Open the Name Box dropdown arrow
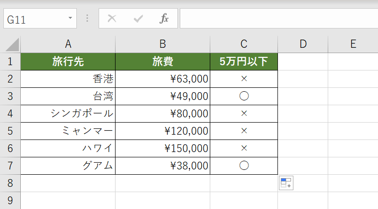This screenshot has height=209, width=378. tap(71, 19)
